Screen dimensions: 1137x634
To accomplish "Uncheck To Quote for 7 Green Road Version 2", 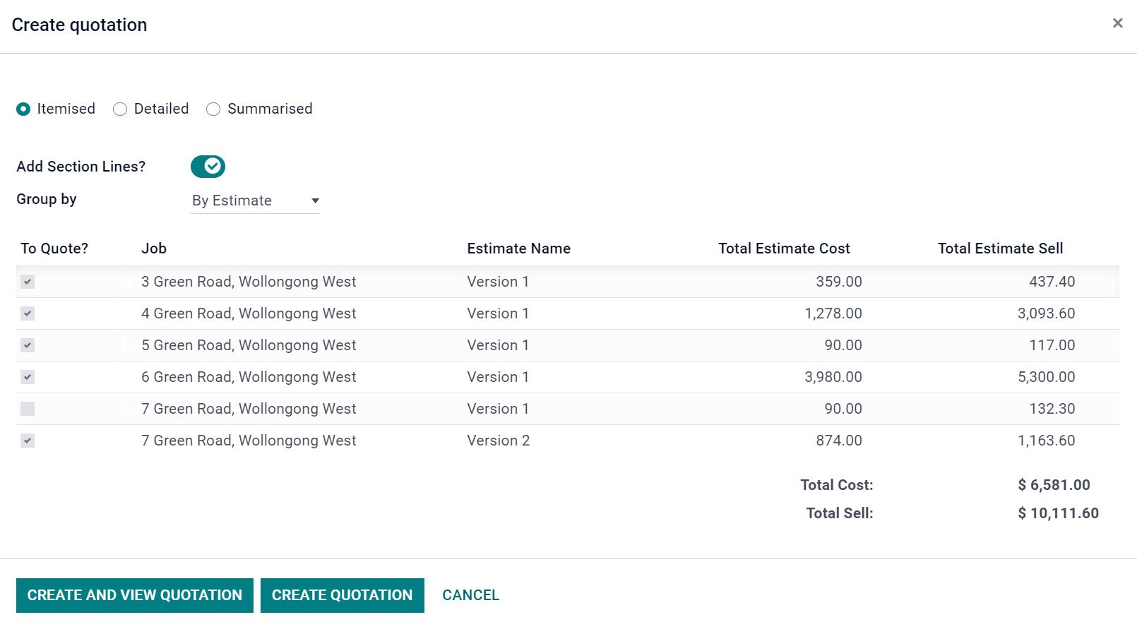I will (x=28, y=441).
